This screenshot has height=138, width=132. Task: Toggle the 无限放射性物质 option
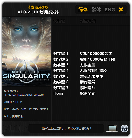tap(93, 71)
